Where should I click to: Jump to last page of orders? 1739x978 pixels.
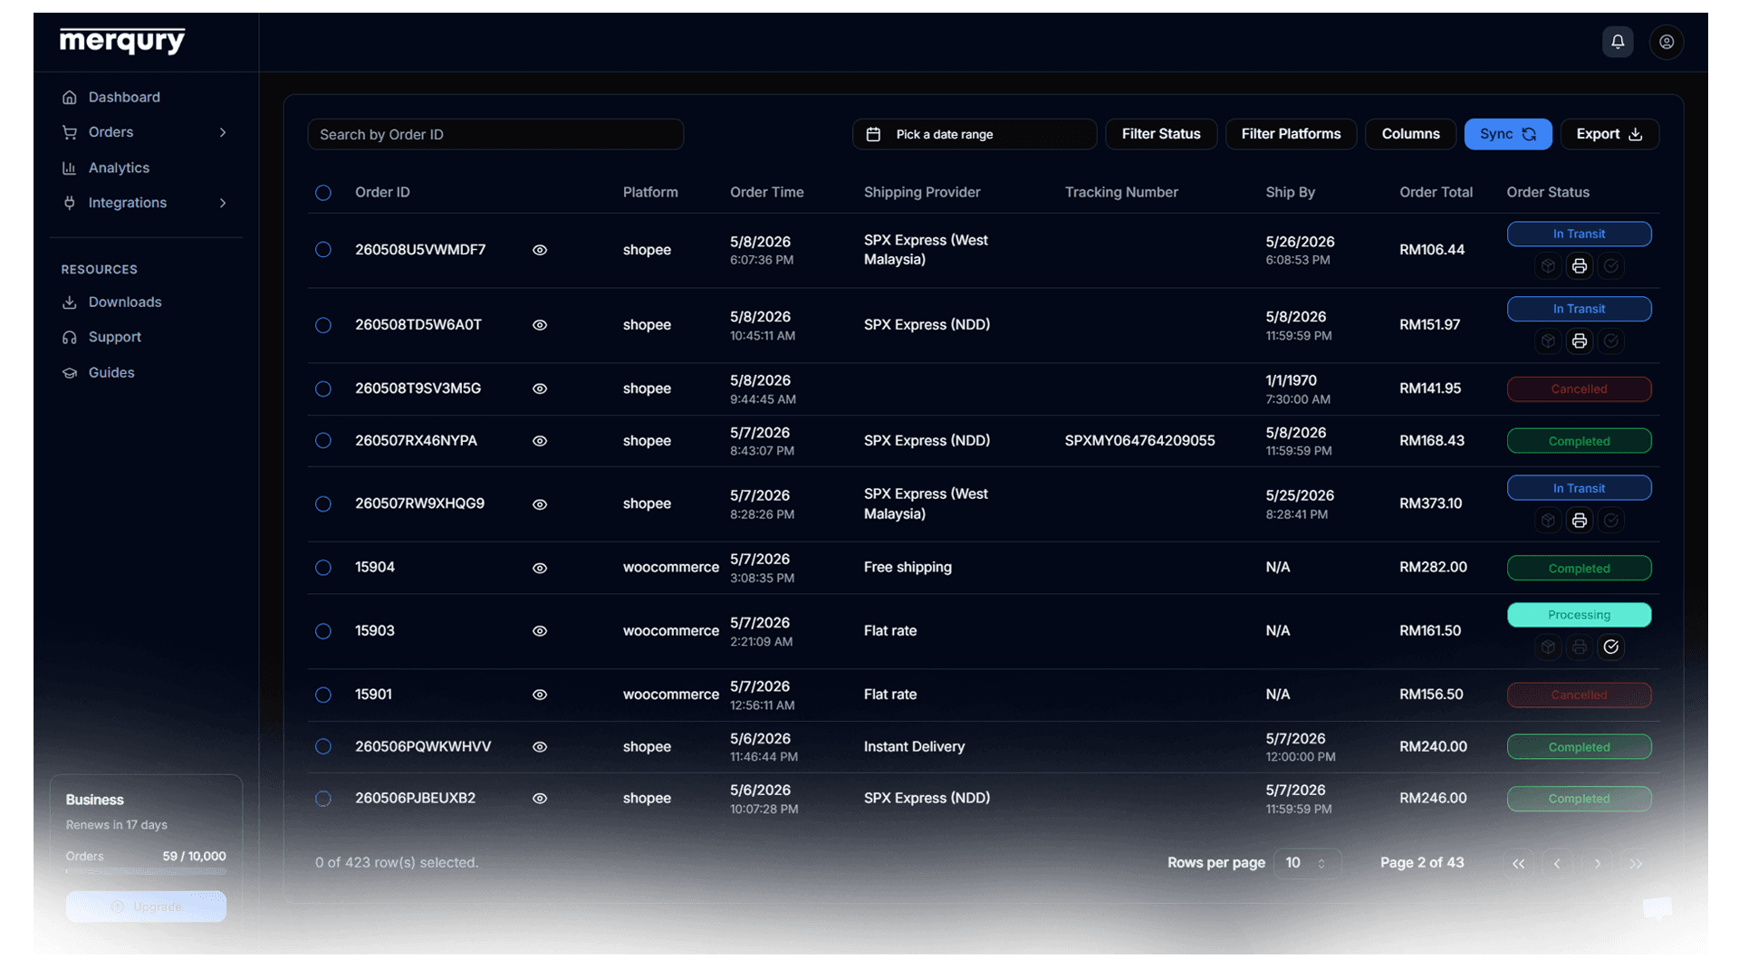(x=1637, y=864)
